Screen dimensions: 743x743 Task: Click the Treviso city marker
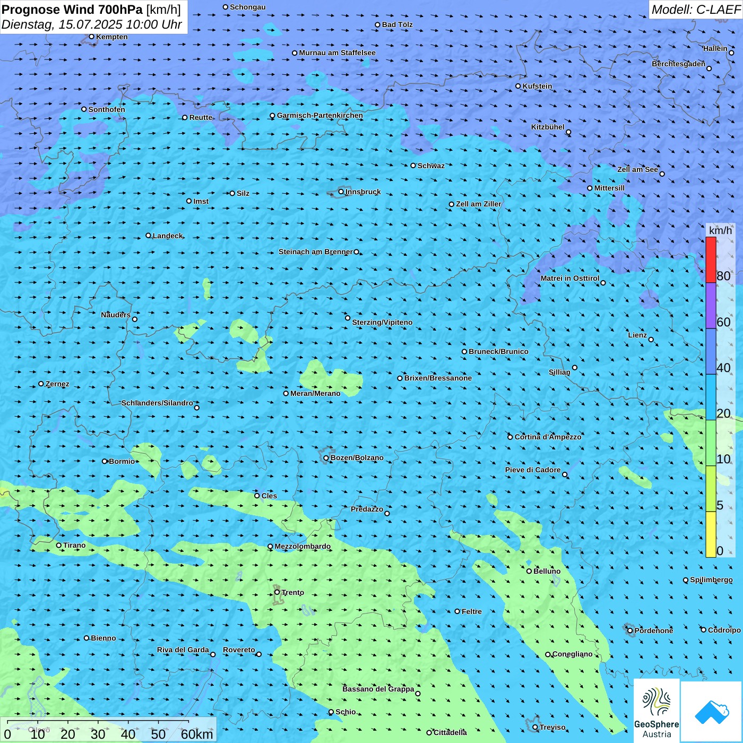(535, 727)
